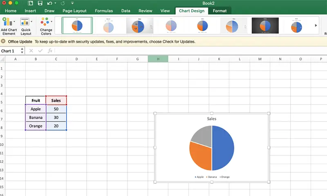Viewport: 327px width, 196px height.
Task: Click the Redo arrow icon
Action: pos(63,3)
